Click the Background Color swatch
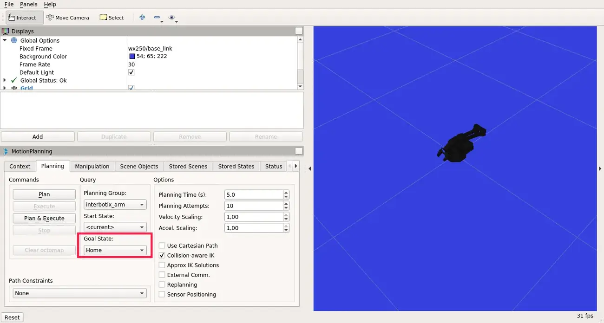 point(132,57)
